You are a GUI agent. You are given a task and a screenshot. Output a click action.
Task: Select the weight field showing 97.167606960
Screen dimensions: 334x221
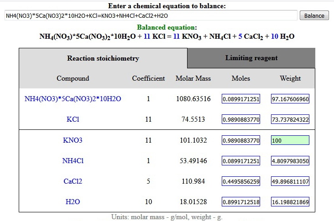click(290, 99)
